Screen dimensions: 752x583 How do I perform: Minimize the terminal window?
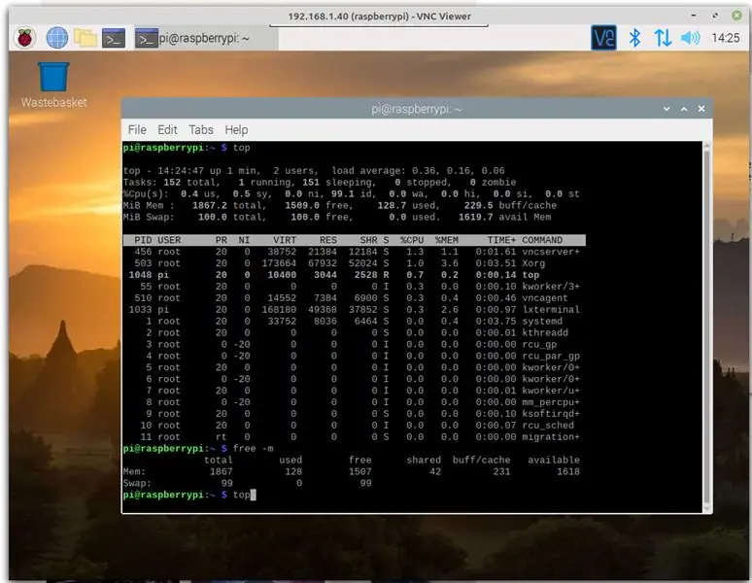point(667,109)
